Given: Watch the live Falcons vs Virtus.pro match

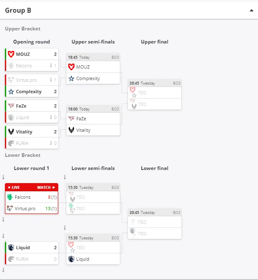Looking at the screenshot, I should (46, 188).
